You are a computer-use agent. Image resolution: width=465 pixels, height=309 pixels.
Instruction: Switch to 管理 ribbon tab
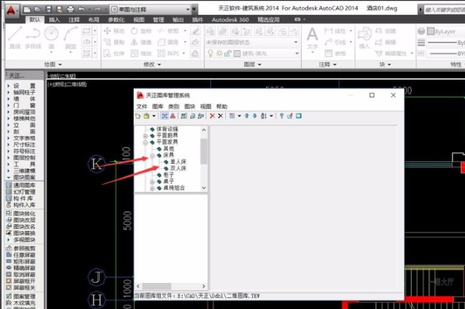[159, 20]
